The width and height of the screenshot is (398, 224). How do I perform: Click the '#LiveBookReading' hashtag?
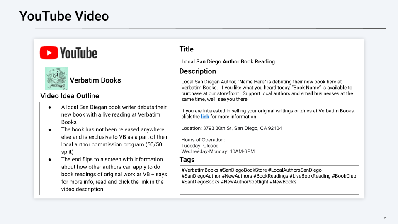[310, 176]
